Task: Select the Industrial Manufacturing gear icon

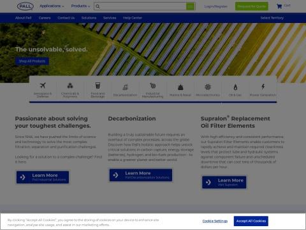Action: tap(152, 86)
